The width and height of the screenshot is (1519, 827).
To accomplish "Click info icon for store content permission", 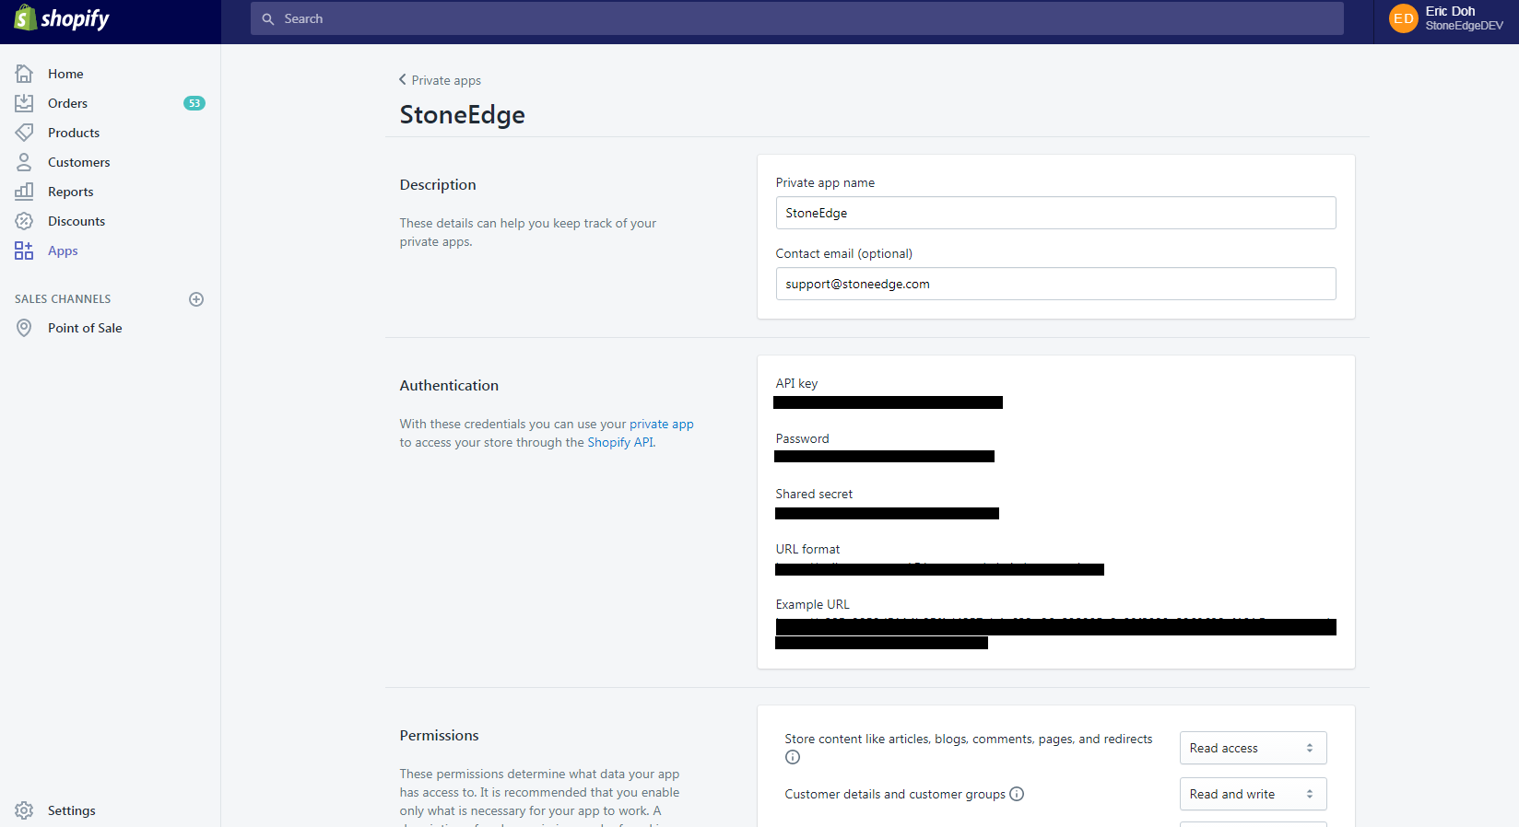I will tap(793, 757).
